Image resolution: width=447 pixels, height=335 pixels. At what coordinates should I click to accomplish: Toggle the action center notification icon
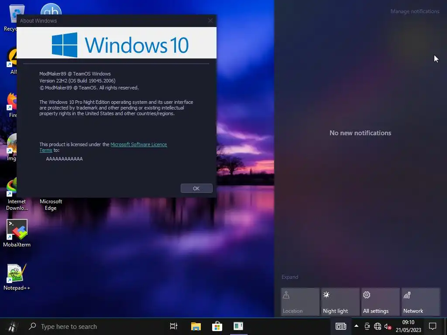(433, 326)
